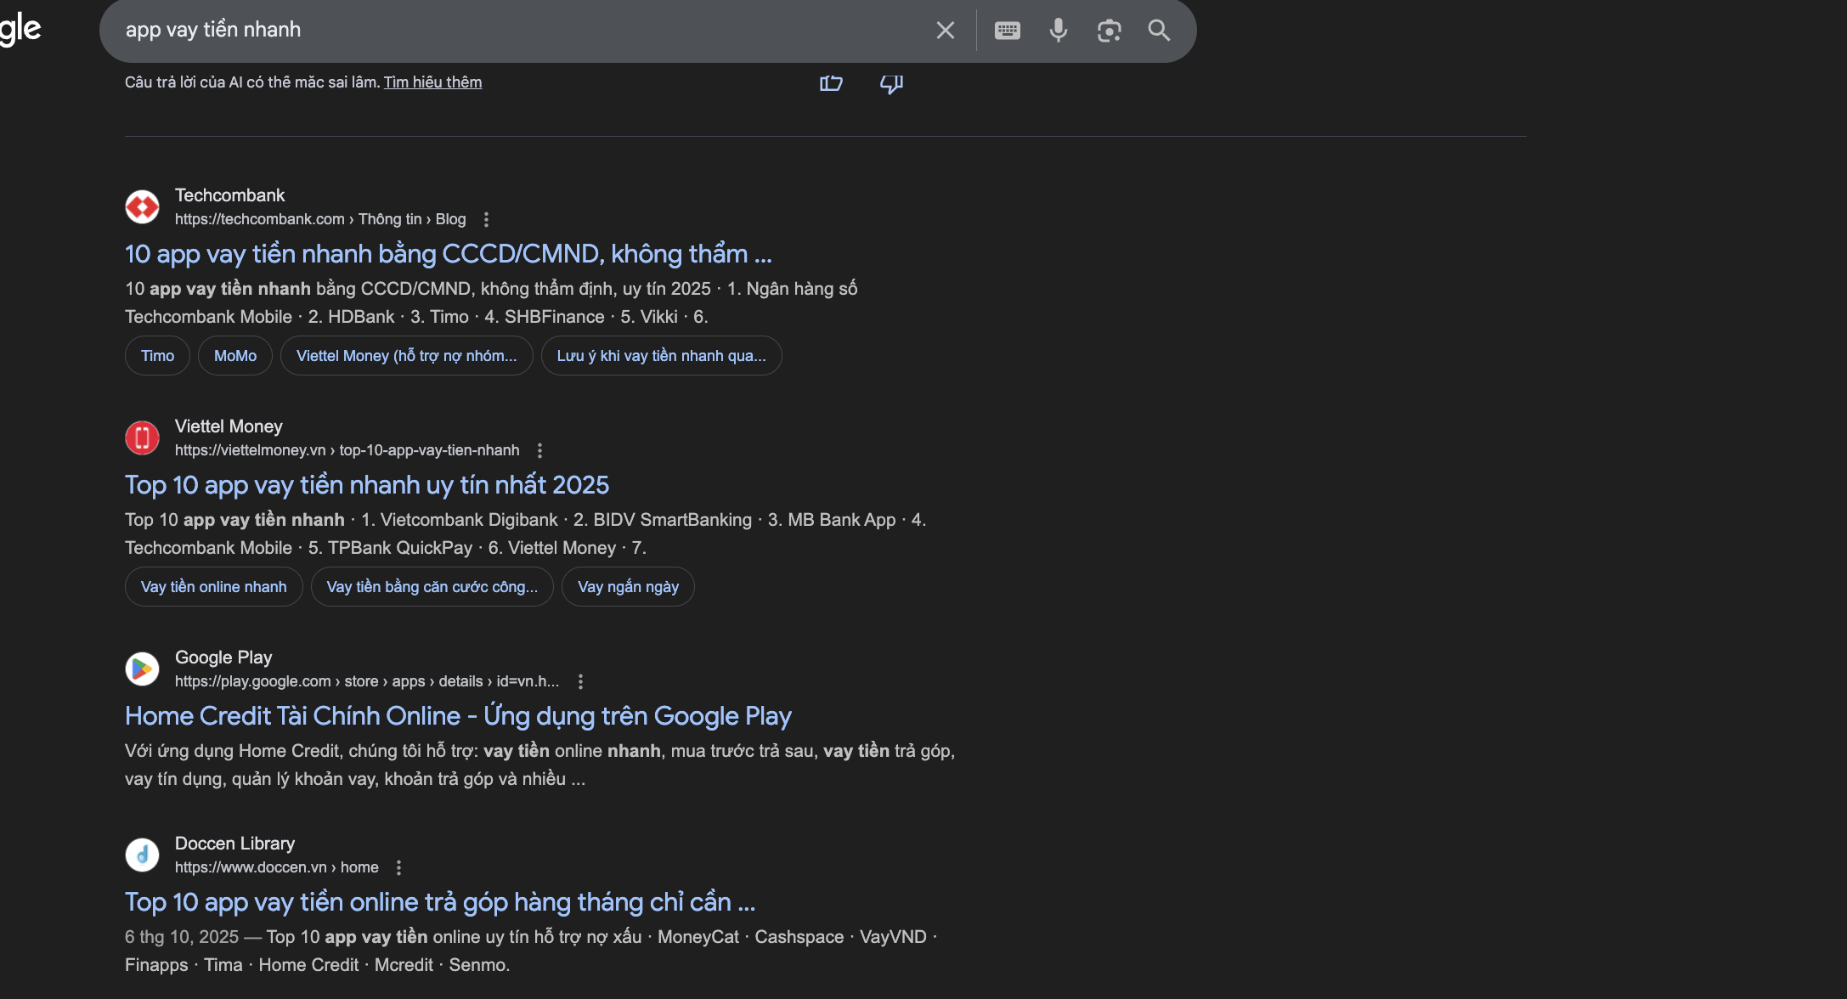The image size is (1847, 999).
Task: Open Home Credit Tài Chính Online result
Action: (x=458, y=716)
